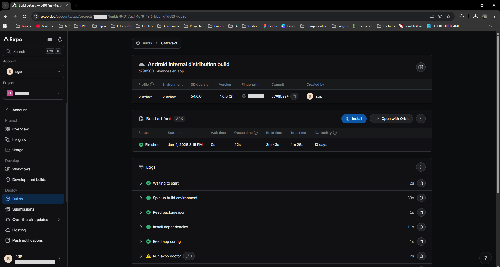Expand the Run expo doctor log

pos(141,256)
